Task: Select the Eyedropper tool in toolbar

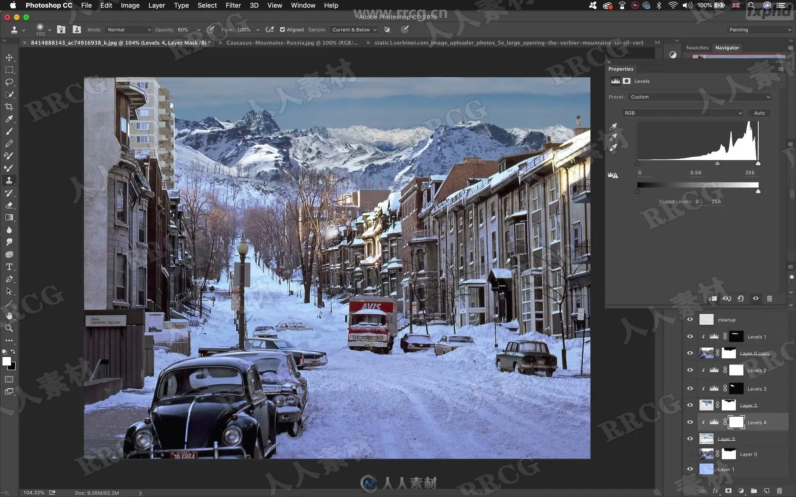Action: tap(9, 119)
